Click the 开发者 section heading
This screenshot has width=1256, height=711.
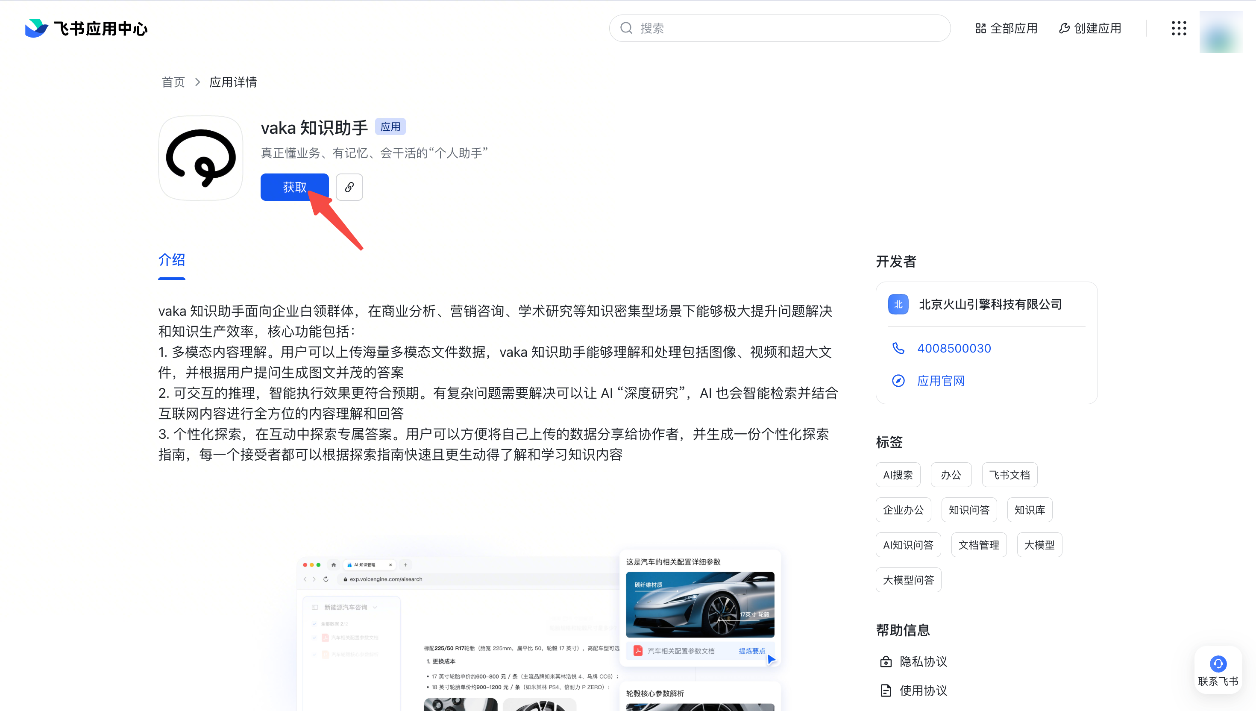[896, 262]
